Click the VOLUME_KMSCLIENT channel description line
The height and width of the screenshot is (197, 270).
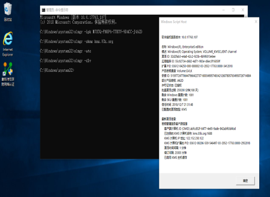click(x=199, y=52)
